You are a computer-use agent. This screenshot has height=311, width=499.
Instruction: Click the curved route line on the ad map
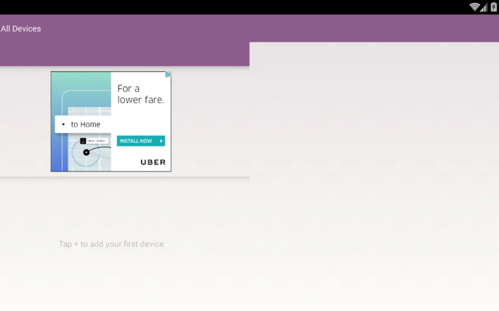coord(102,148)
